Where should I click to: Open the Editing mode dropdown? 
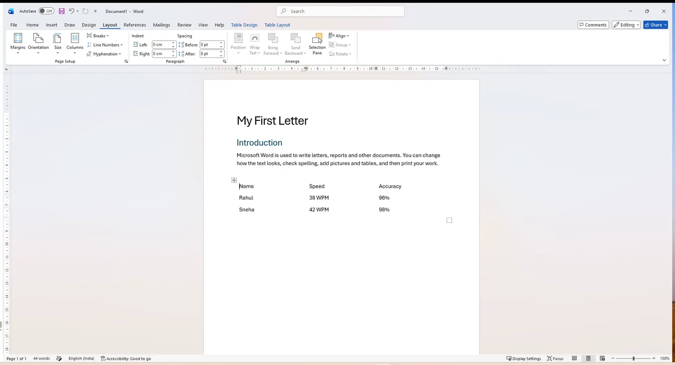(x=626, y=25)
